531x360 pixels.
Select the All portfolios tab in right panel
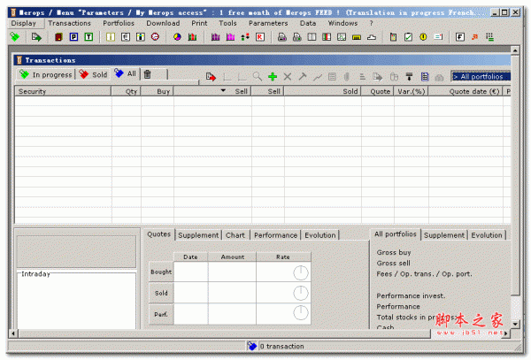[396, 234]
